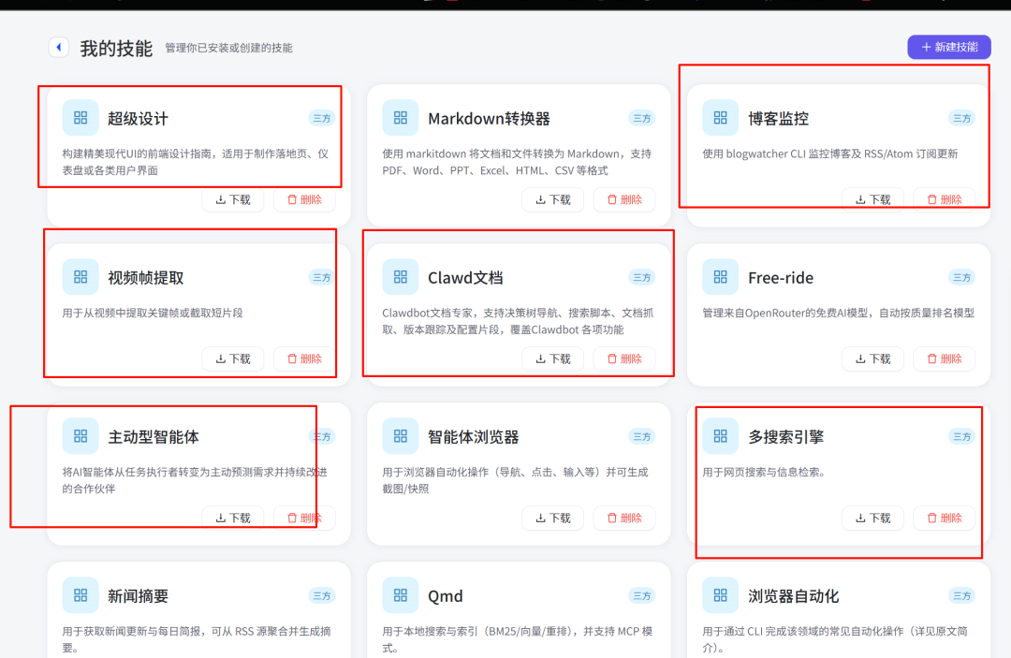Delete the 主动型智能体 skill
The image size is (1011, 658).
(x=304, y=518)
